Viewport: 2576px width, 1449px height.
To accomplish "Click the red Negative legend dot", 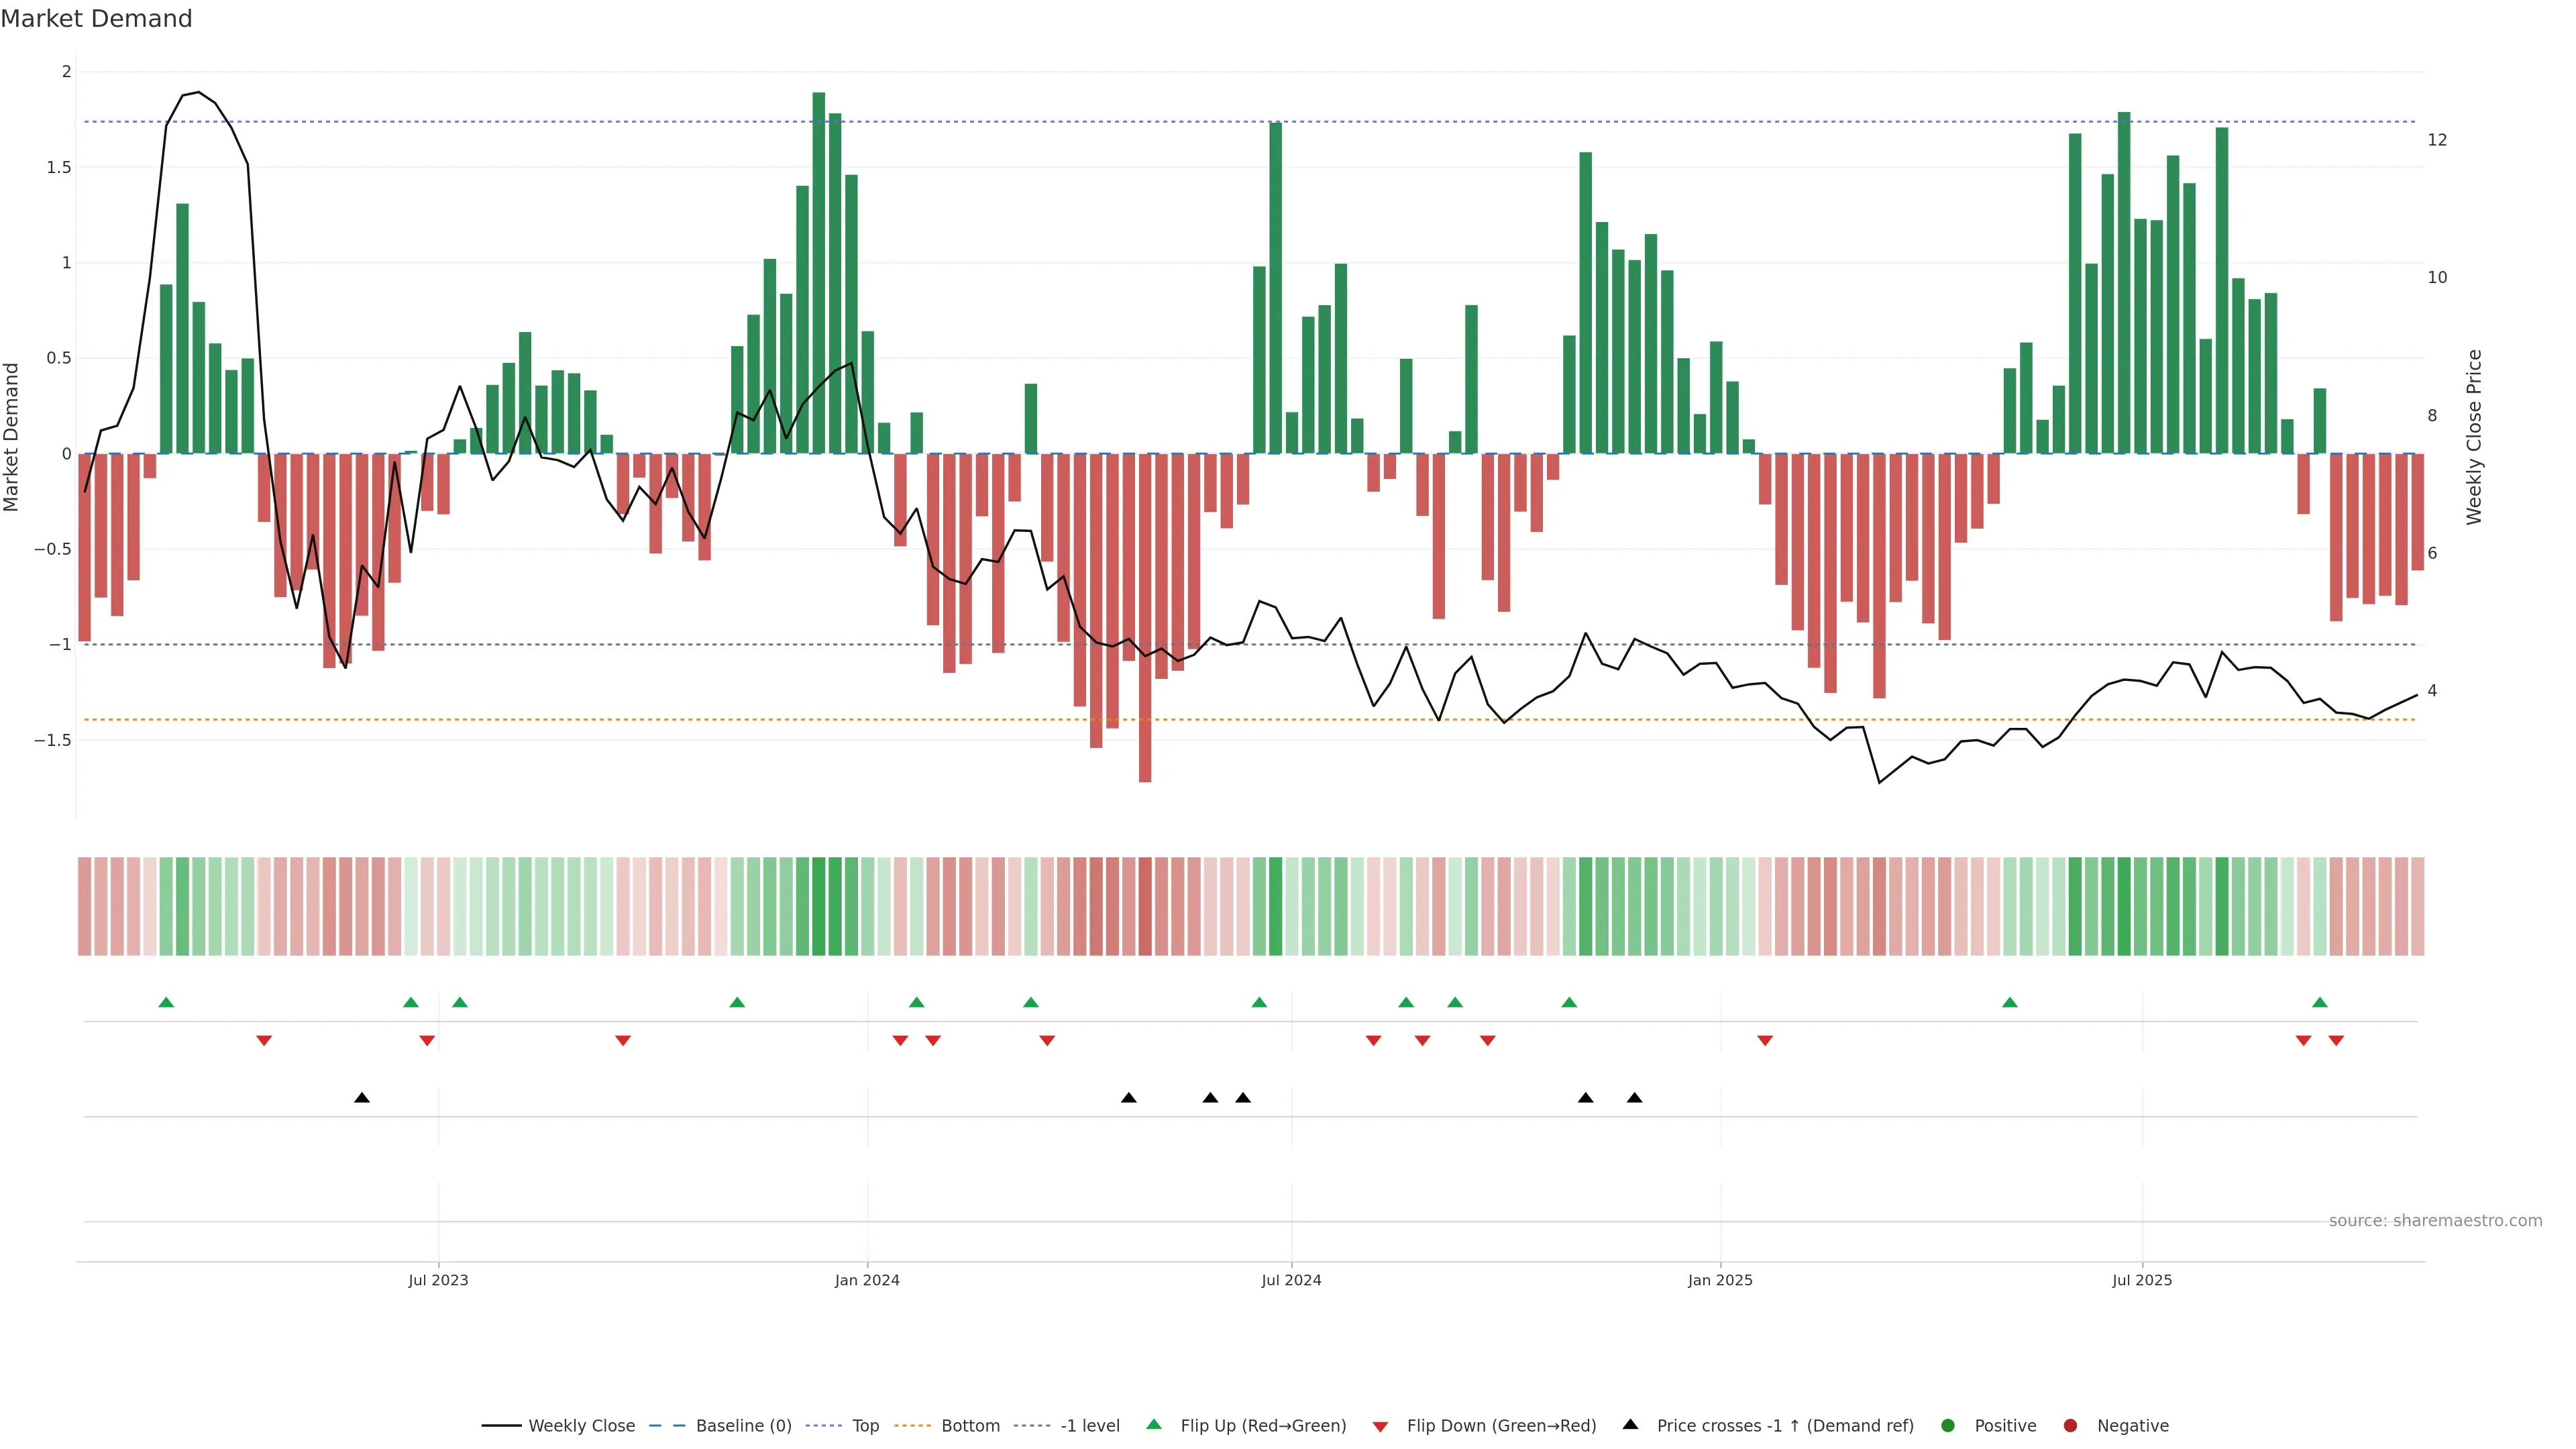I will 2070,1426.
